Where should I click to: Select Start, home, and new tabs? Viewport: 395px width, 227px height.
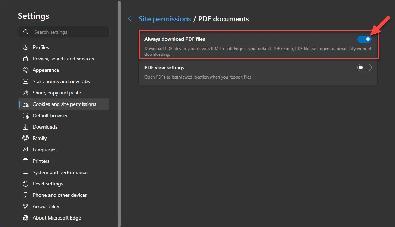coord(63,81)
